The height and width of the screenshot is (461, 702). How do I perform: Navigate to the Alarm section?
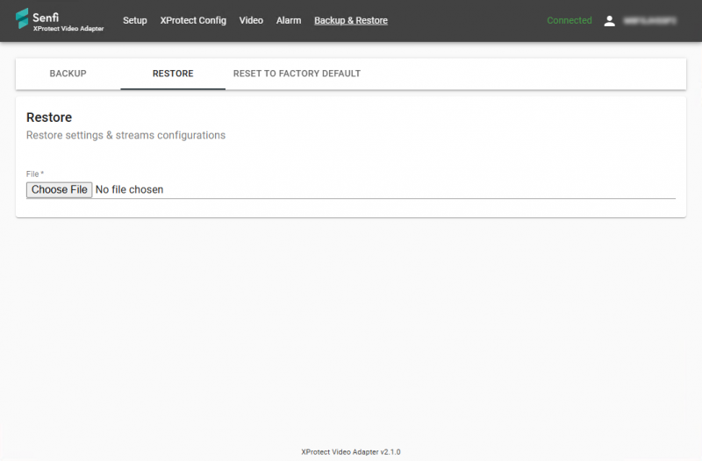tap(289, 20)
